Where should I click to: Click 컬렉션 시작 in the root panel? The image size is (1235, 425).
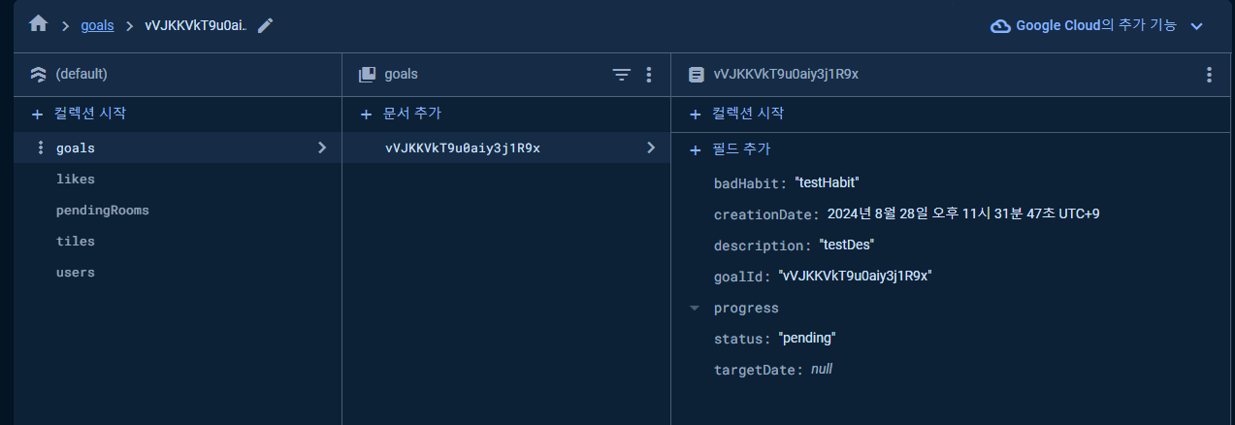click(x=90, y=114)
